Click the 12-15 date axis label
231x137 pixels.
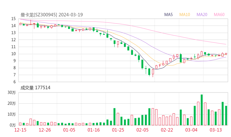click(x=20, y=130)
